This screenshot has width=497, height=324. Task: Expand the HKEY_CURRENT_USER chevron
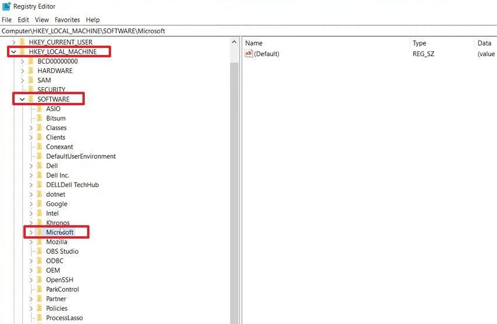point(13,42)
